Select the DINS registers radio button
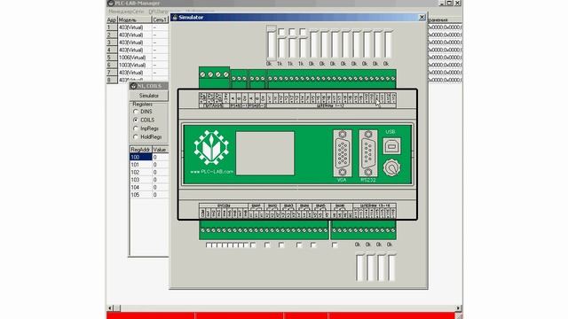The width and height of the screenshot is (568, 319). click(x=136, y=112)
